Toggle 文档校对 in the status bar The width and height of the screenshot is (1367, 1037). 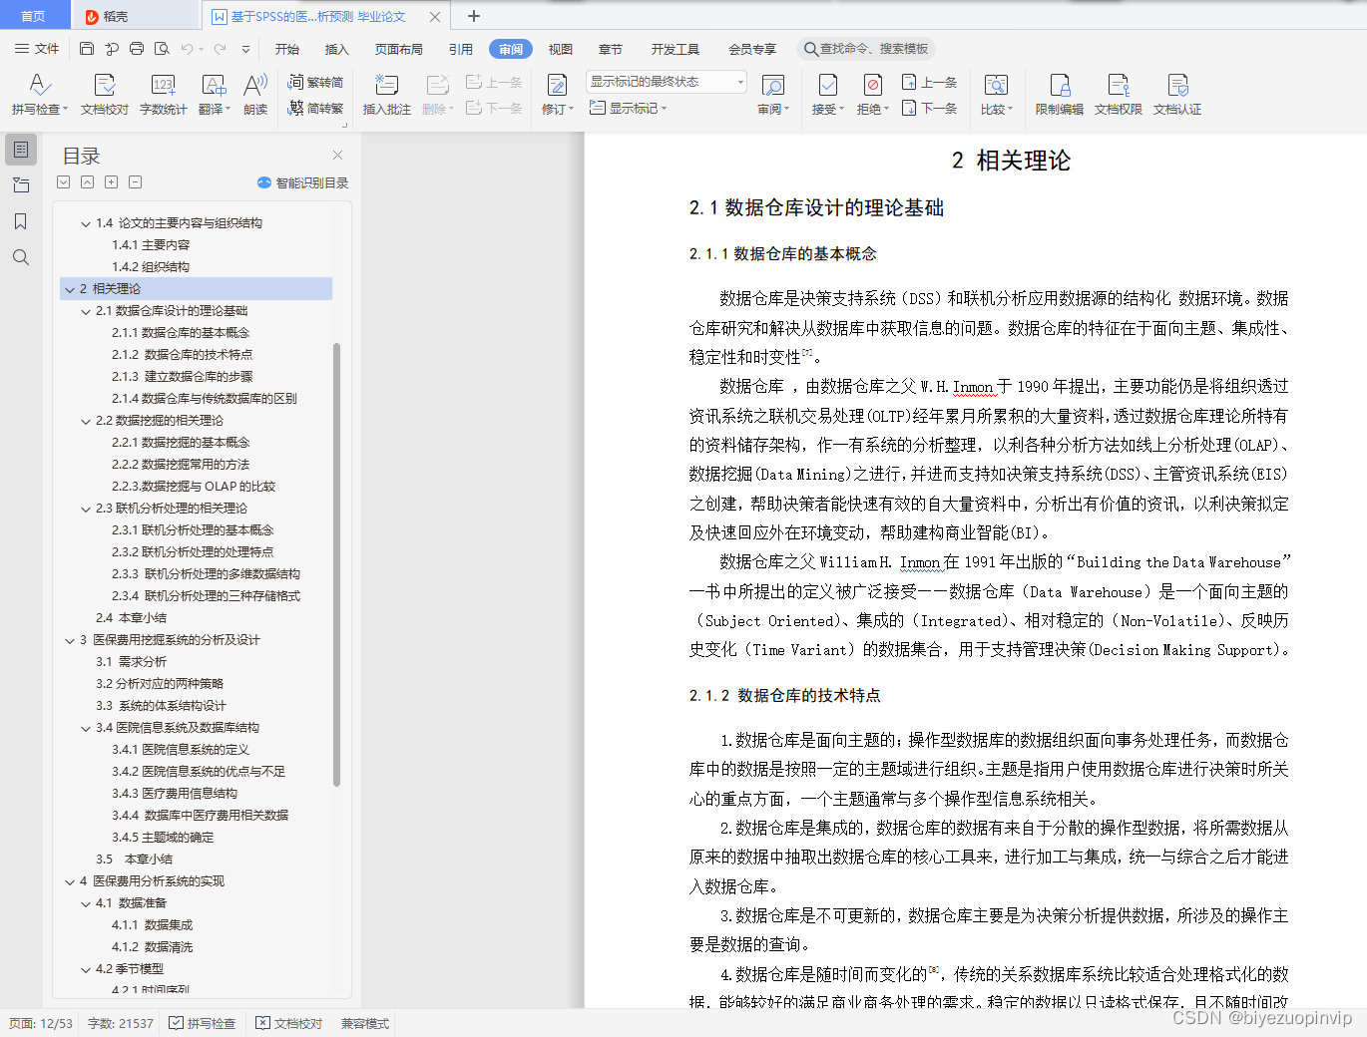point(289,1023)
